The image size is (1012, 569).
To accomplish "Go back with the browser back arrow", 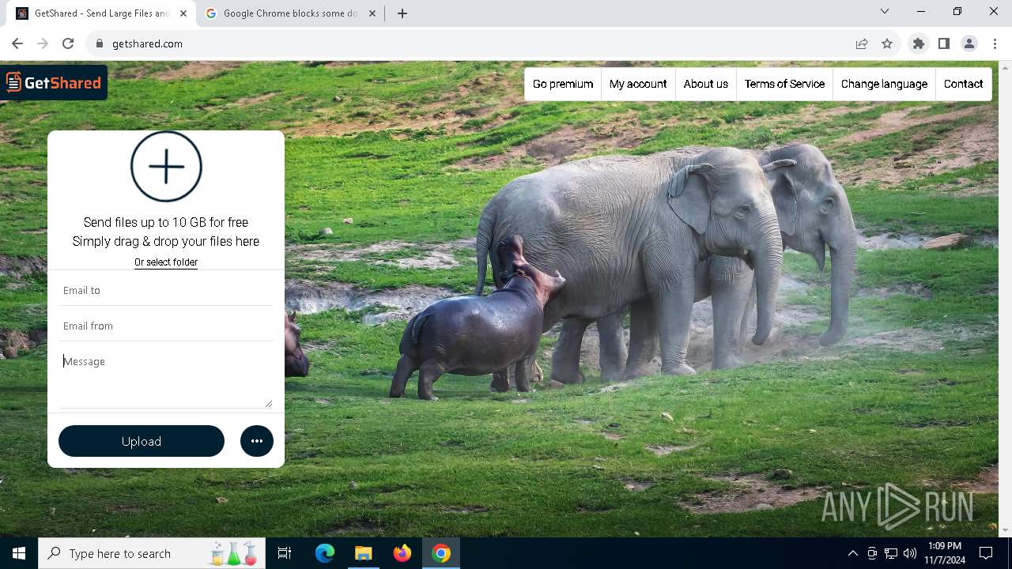I will click(x=17, y=43).
